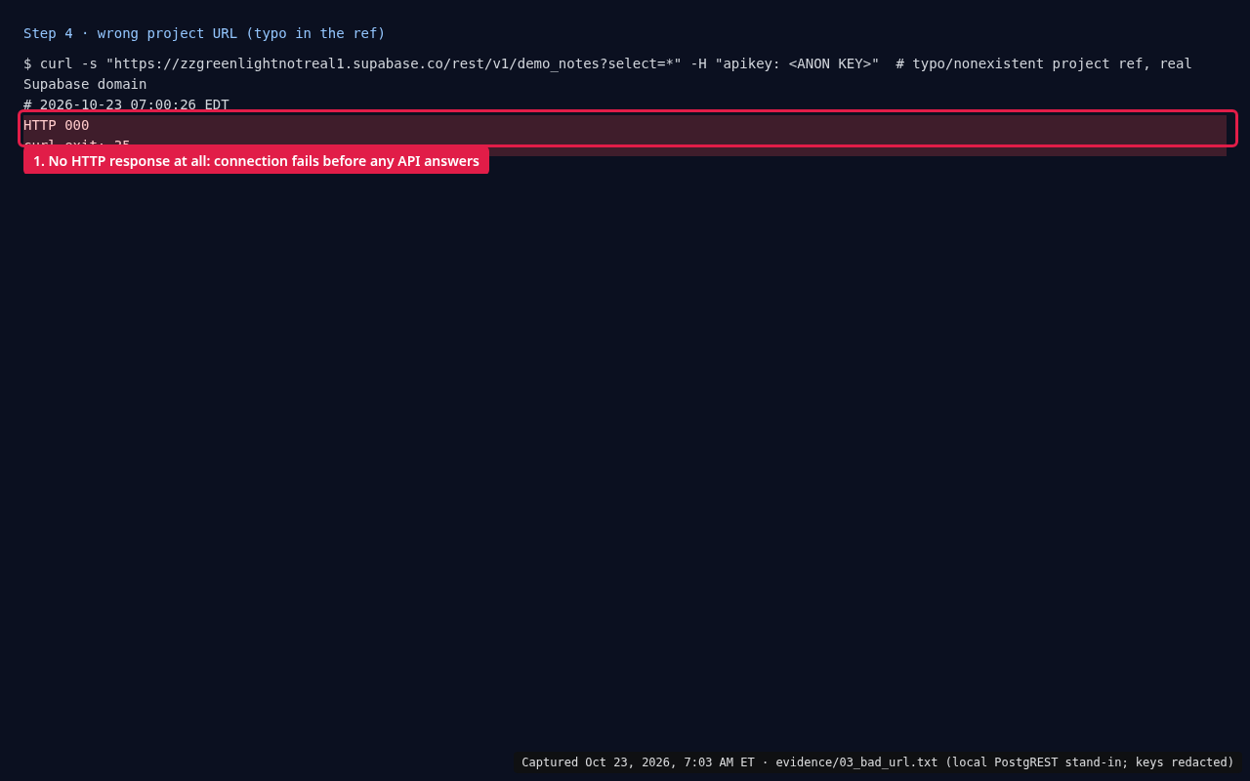Viewport: 1250px width, 781px height.
Task: Click the "Captured Oct 23, 2026" footer caption
Action: pos(878,762)
